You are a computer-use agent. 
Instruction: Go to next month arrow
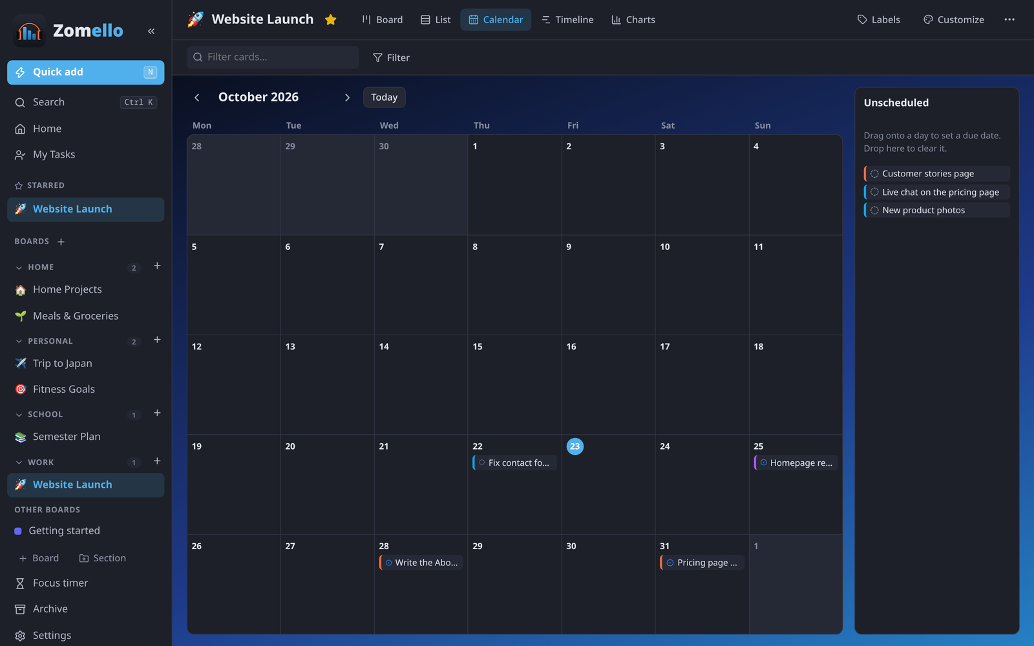pos(347,98)
